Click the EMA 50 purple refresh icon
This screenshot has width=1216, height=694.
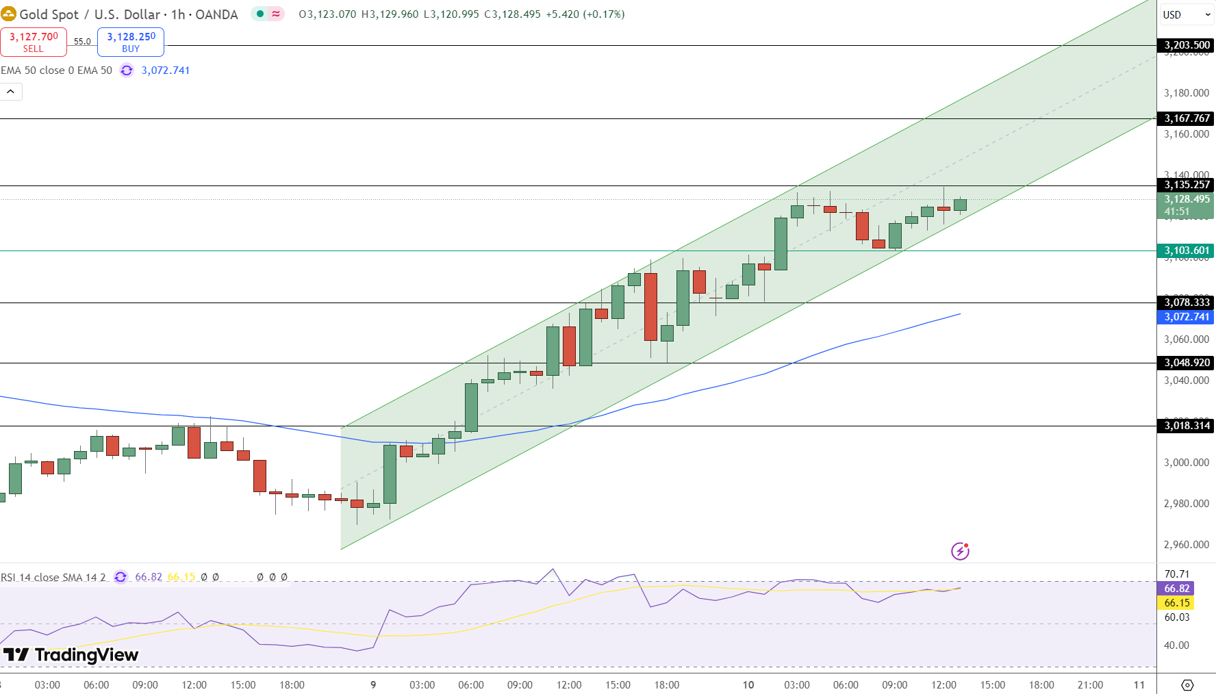(x=127, y=70)
